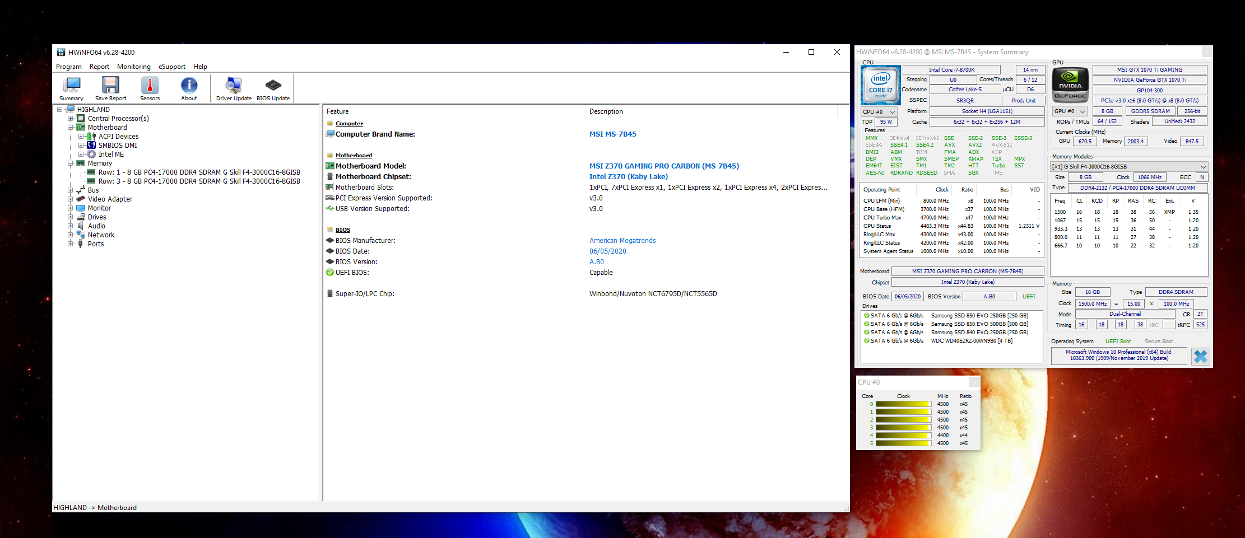Launch Driver Update from the toolbar

tap(234, 85)
